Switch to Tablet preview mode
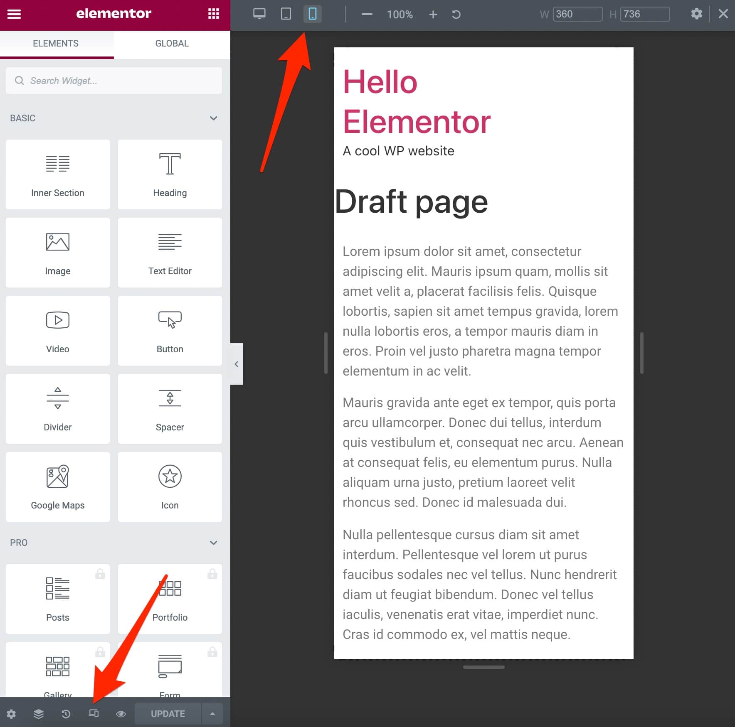The height and width of the screenshot is (727, 735). 286,14
